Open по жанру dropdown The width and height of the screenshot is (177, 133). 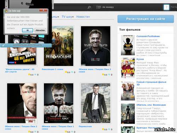(x=108, y=7)
